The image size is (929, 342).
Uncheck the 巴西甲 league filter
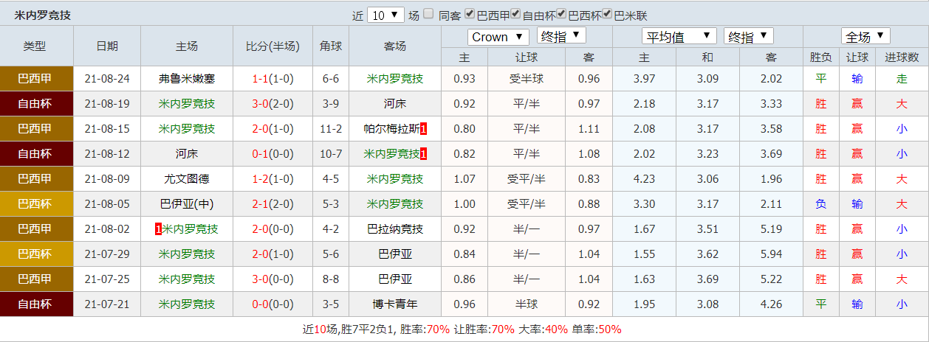tap(471, 14)
